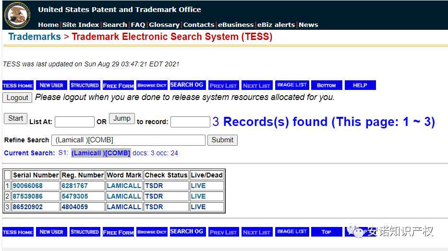Image resolution: width=448 pixels, height=251 pixels.
Task: Click bottom Free Form button
Action: coord(118,232)
